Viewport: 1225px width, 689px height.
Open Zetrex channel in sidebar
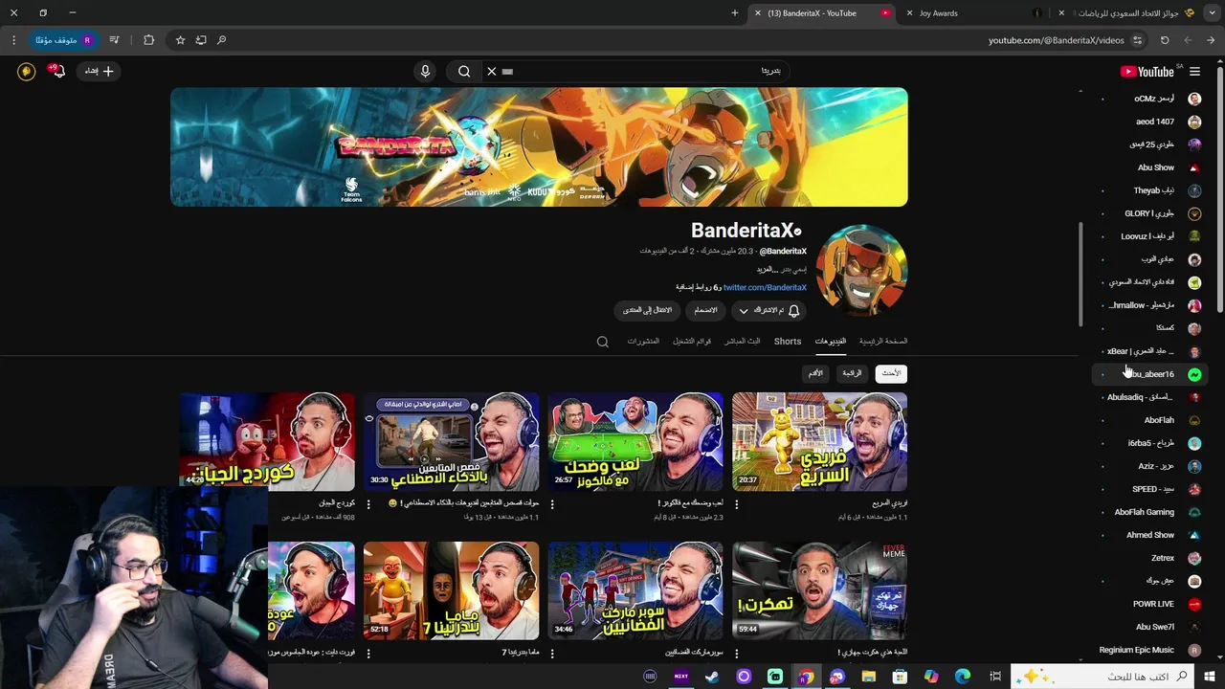click(1151, 558)
